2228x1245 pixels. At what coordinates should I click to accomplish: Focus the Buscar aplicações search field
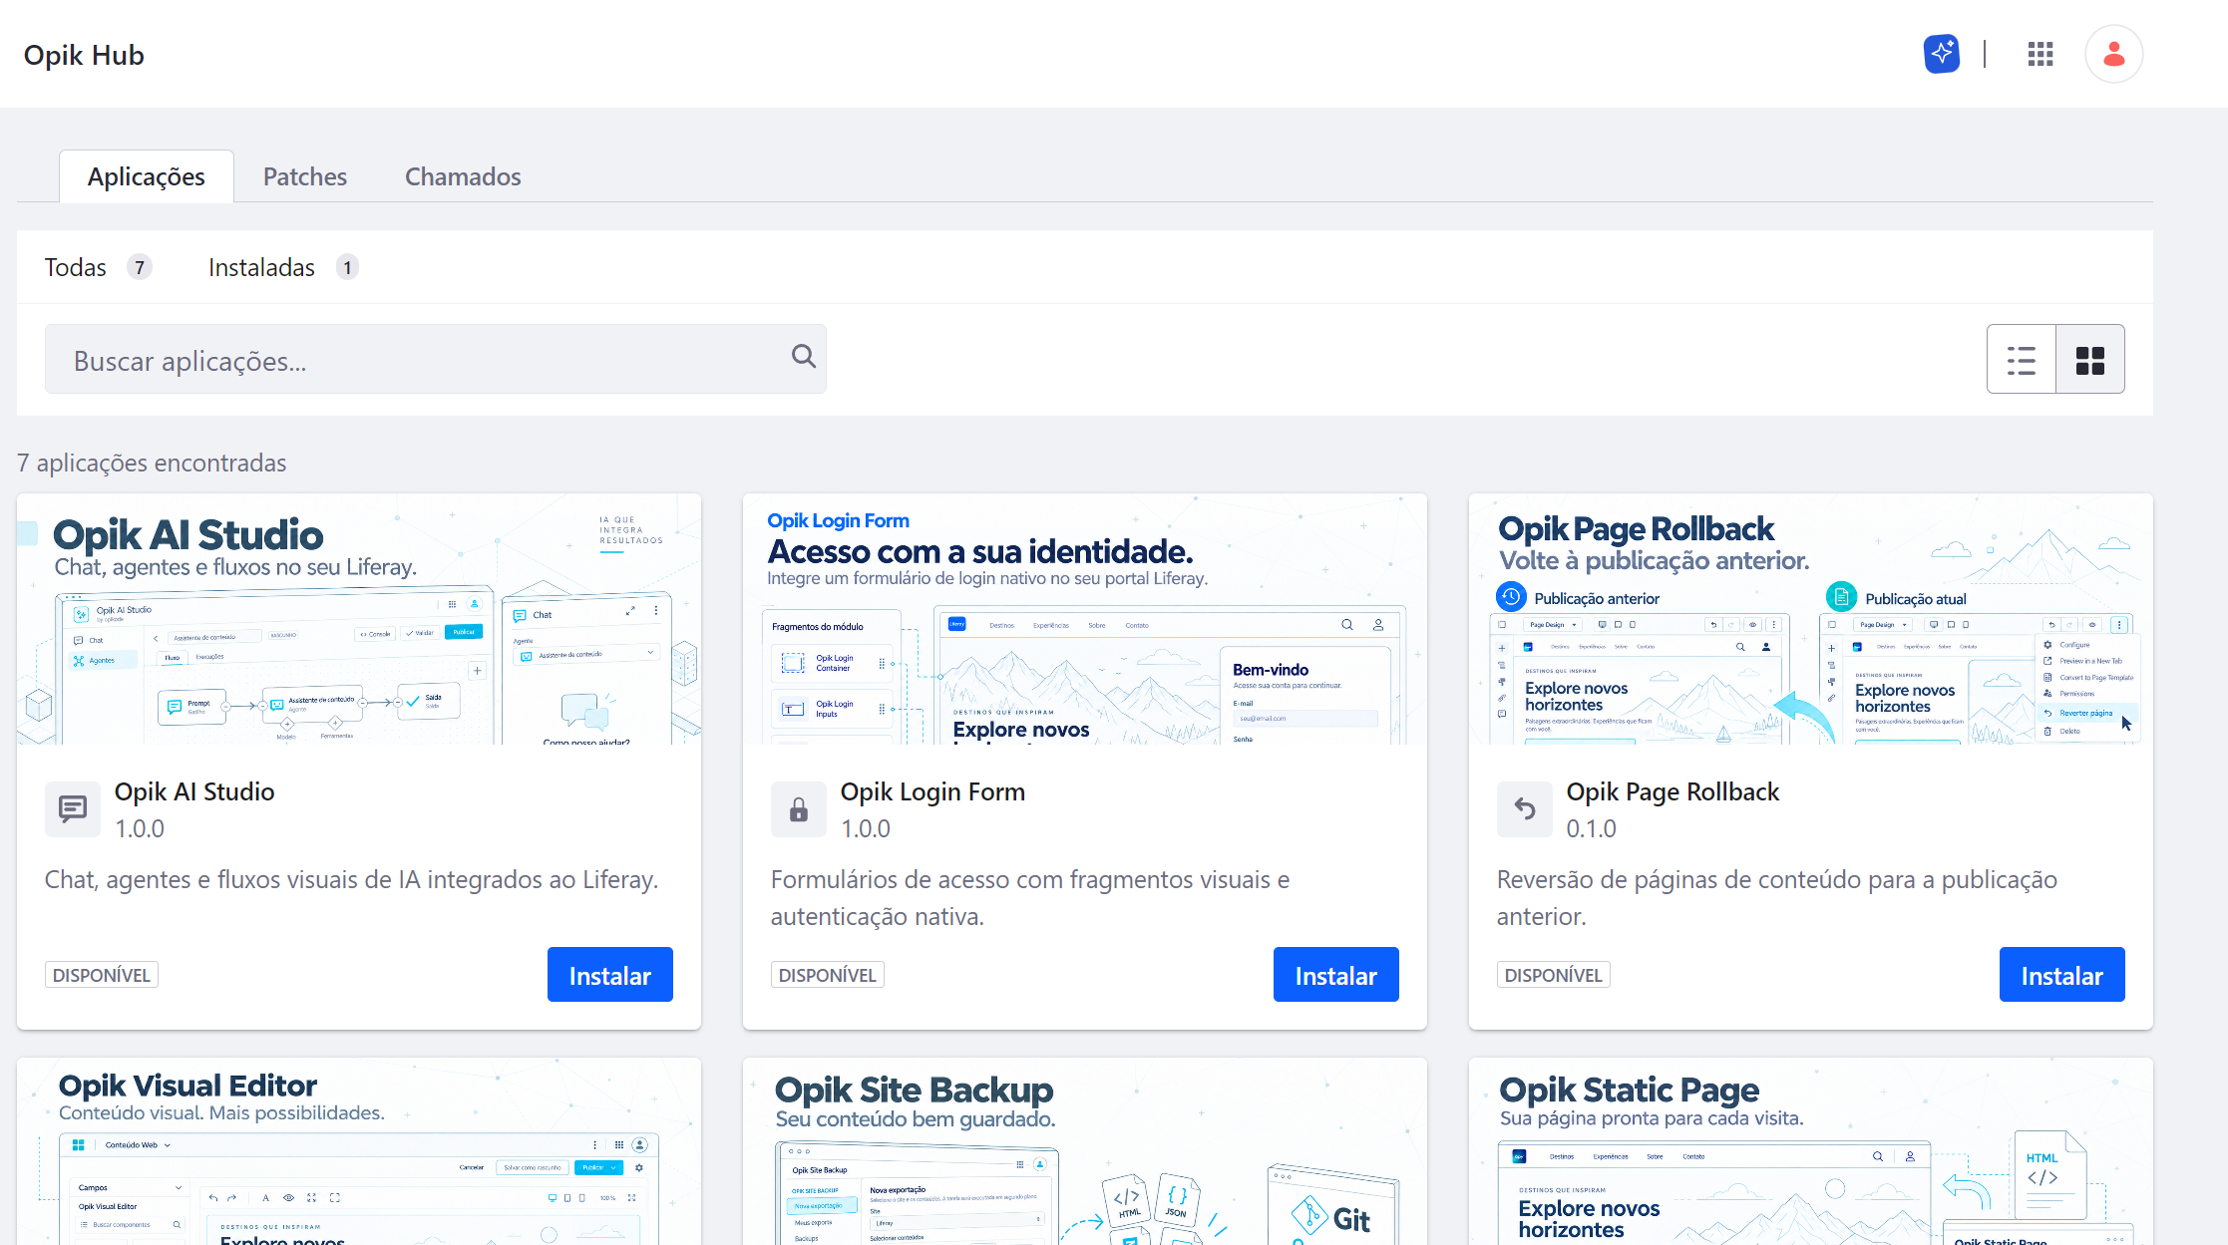(436, 359)
